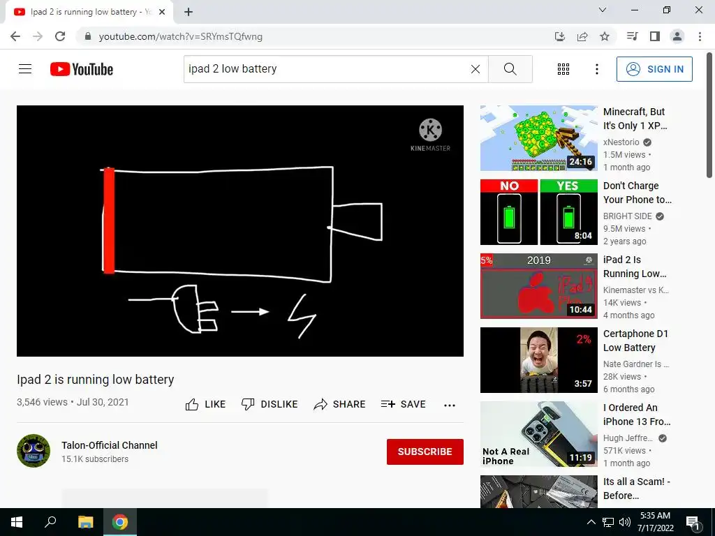Viewport: 715px width, 536px height.
Task: Select the Ipad 2 is running low battery tab
Action: [89, 13]
